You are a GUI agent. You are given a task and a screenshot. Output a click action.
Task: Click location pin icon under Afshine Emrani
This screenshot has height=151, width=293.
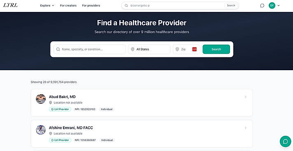point(51,133)
